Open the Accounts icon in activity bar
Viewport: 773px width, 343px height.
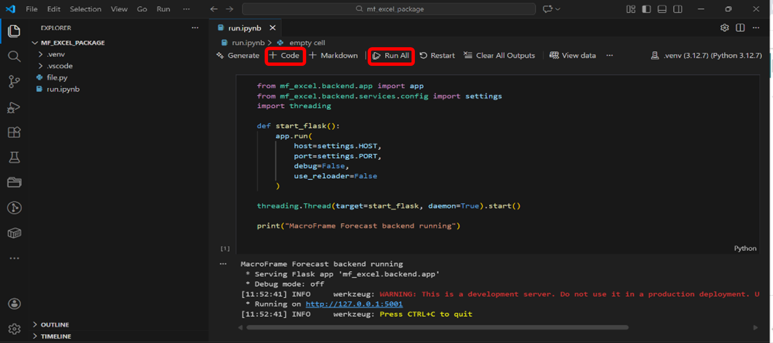[x=14, y=303]
